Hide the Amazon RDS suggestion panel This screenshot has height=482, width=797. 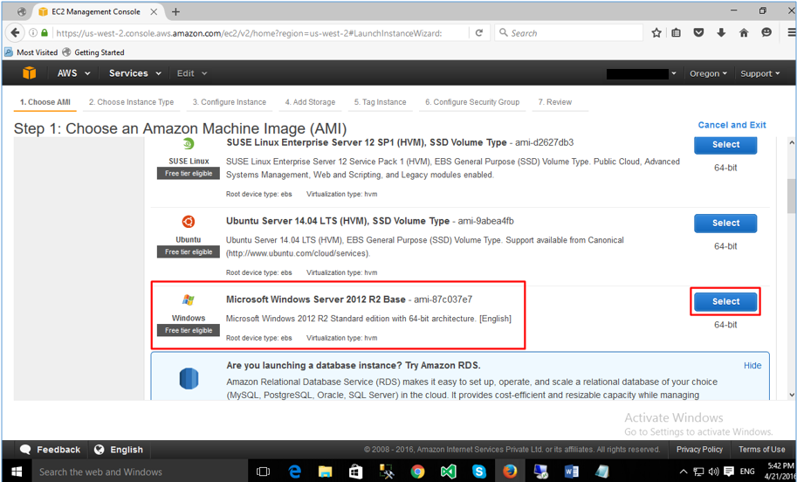coord(752,366)
